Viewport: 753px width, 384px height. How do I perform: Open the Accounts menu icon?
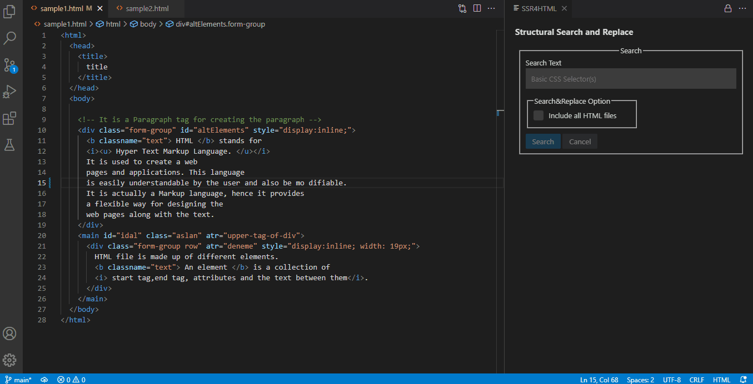[10, 334]
